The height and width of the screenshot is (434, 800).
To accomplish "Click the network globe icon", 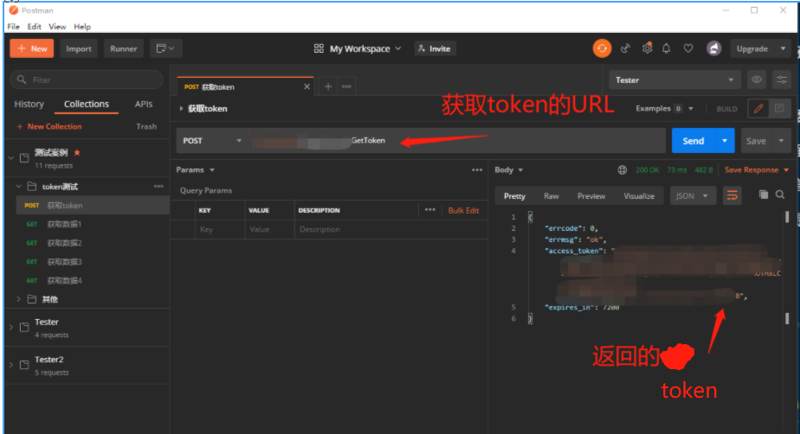I will [x=622, y=169].
